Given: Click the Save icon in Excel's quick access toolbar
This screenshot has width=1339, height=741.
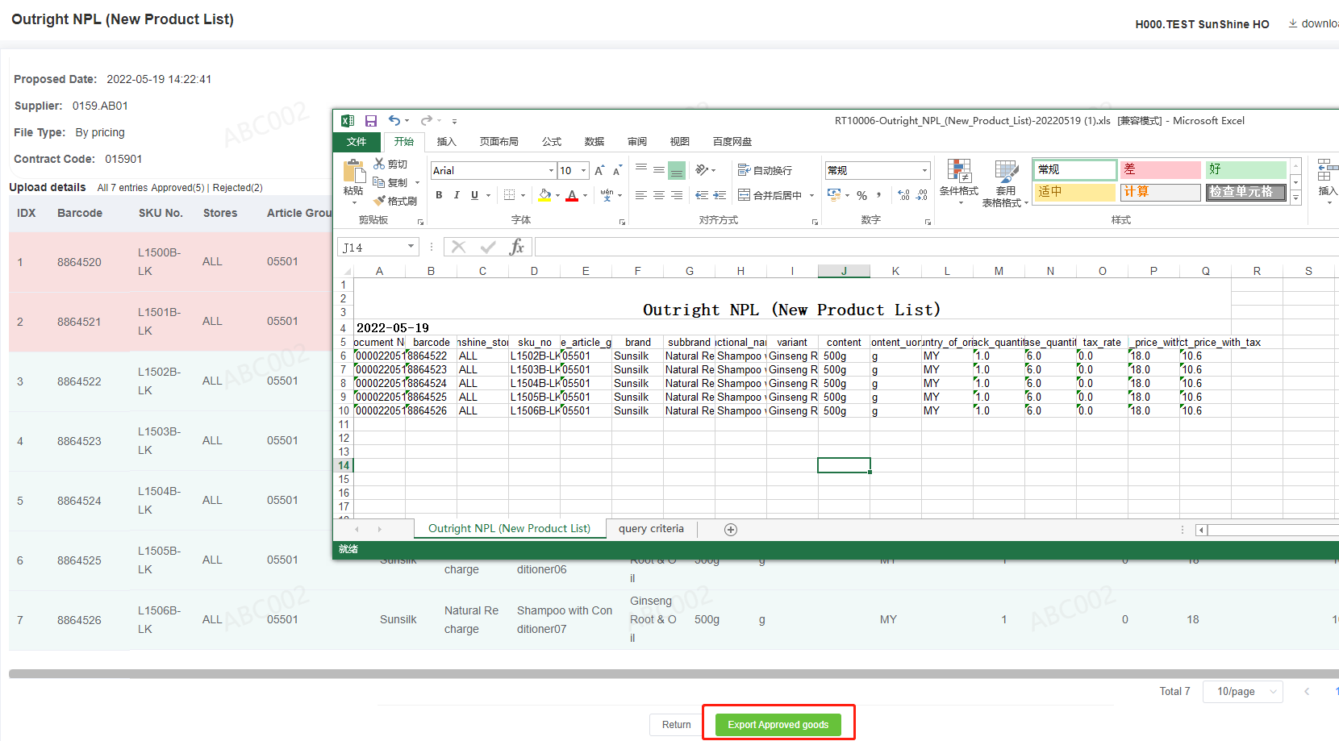Looking at the screenshot, I should coord(371,121).
